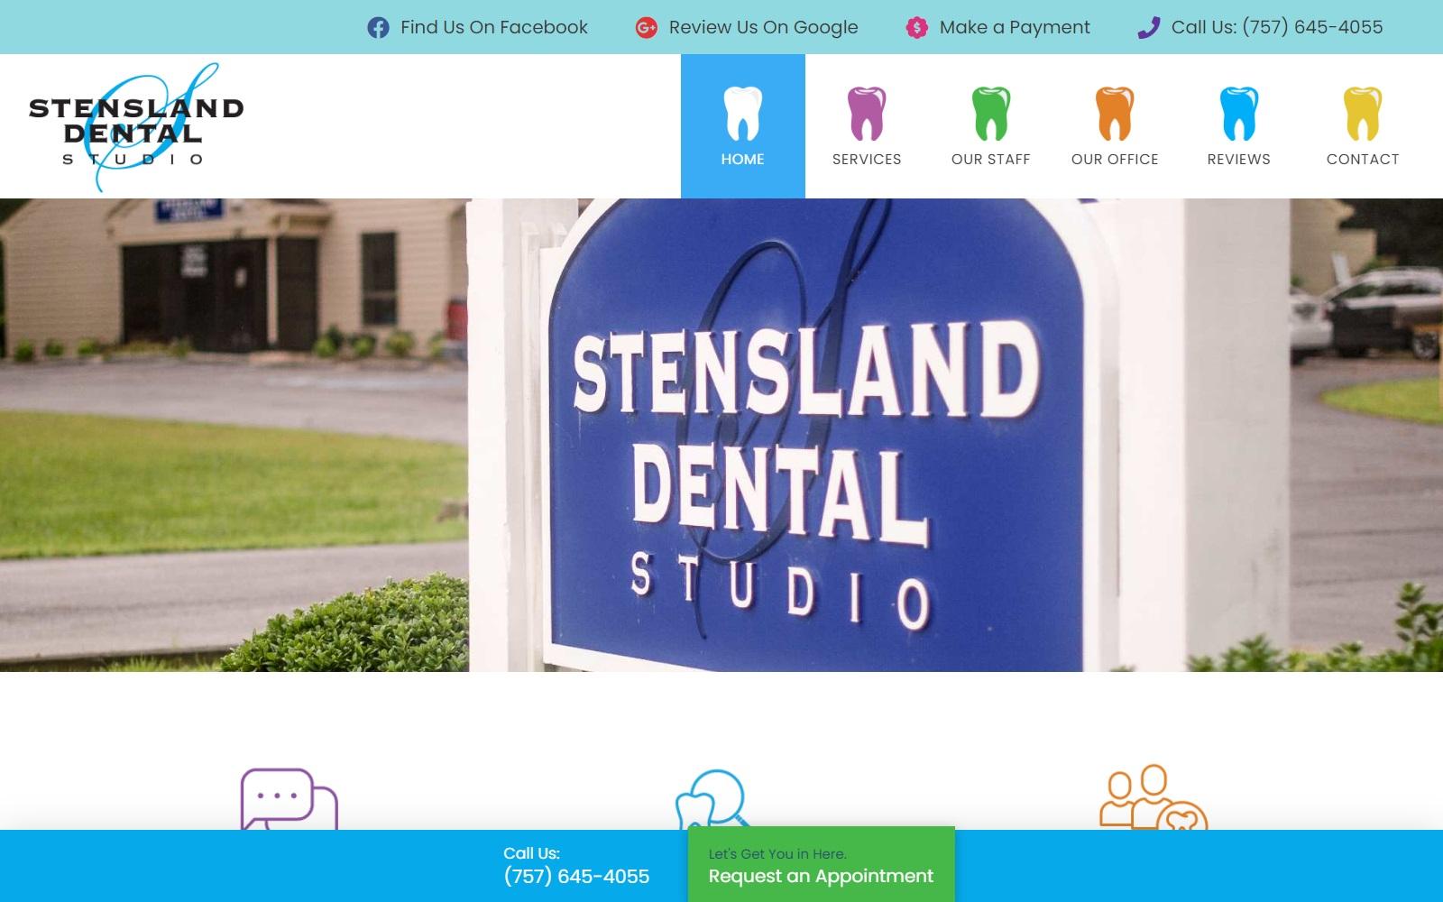Click the Facebook logo icon

[x=378, y=28]
